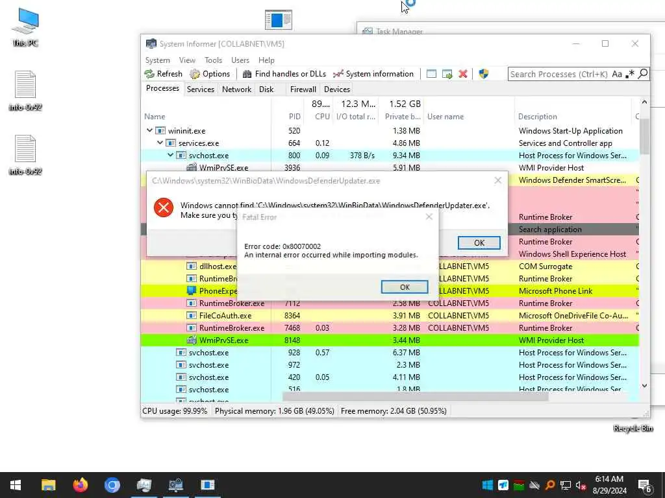665x498 pixels.
Task: Open the View menu
Action: [187, 60]
